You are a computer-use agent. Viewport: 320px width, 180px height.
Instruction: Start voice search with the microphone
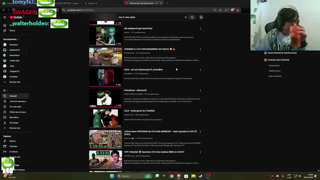[x=201, y=17]
